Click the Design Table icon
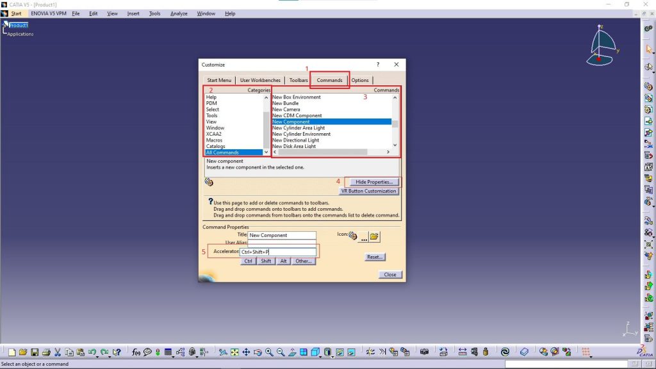 click(168, 352)
